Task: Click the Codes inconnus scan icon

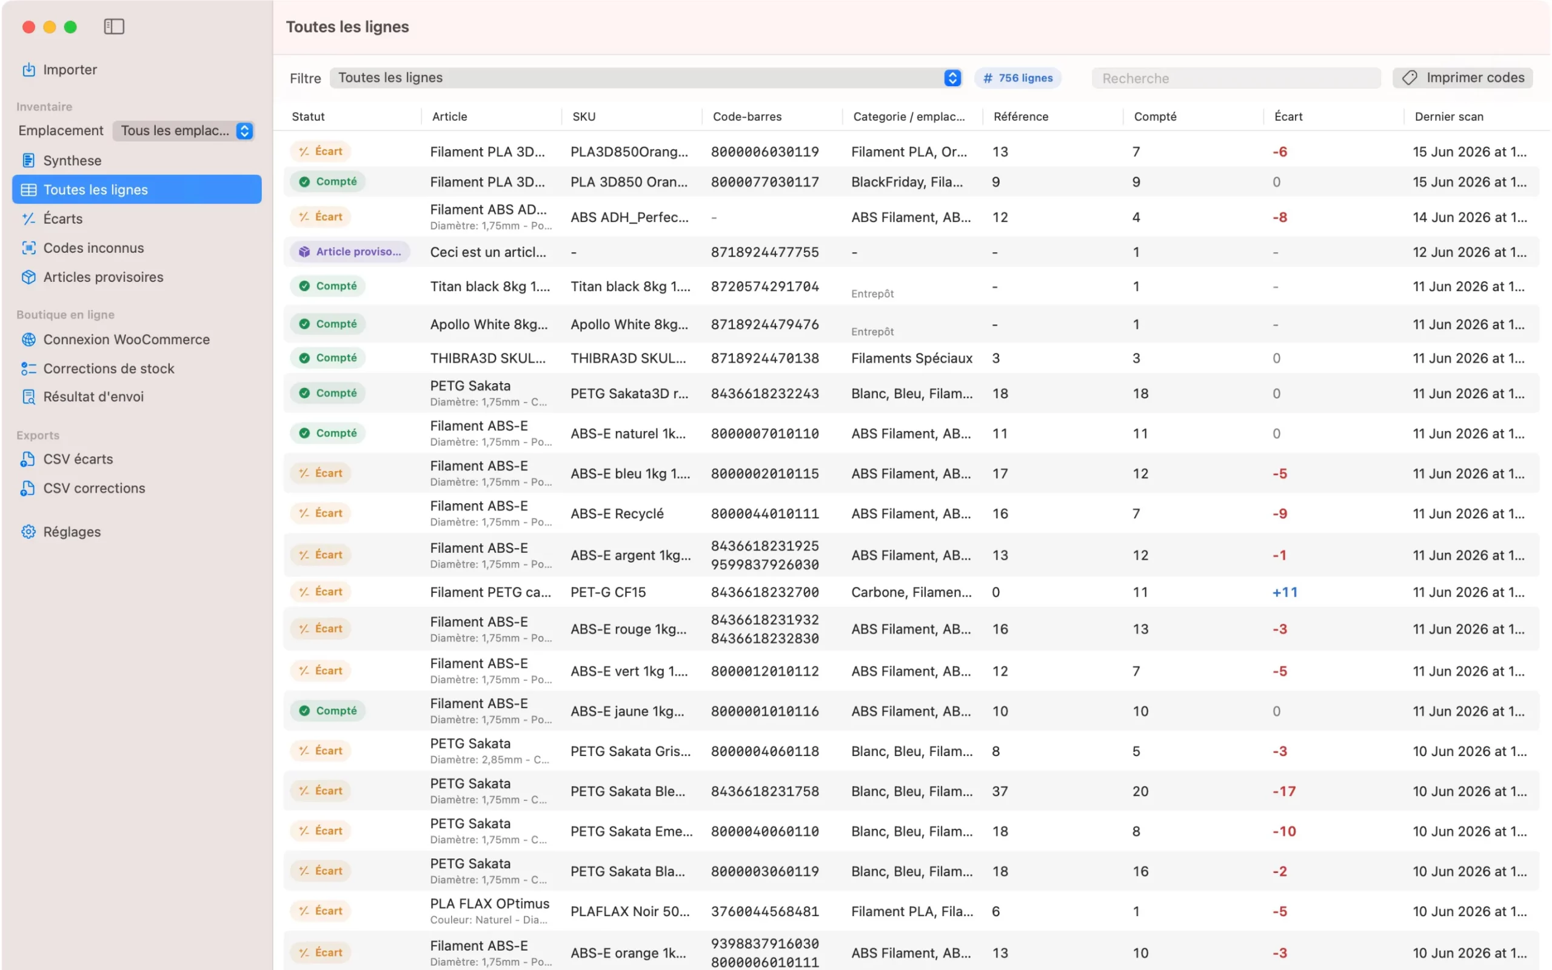Action: point(29,247)
